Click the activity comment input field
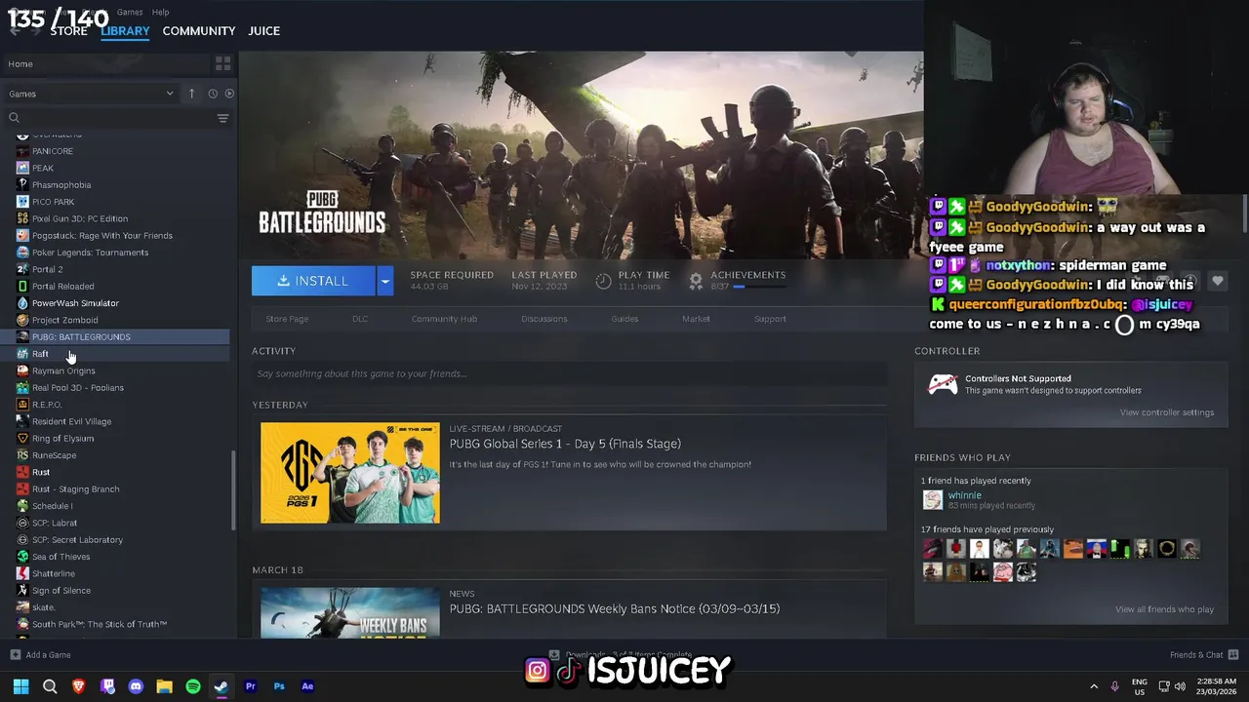The height and width of the screenshot is (702, 1249). 569,373
